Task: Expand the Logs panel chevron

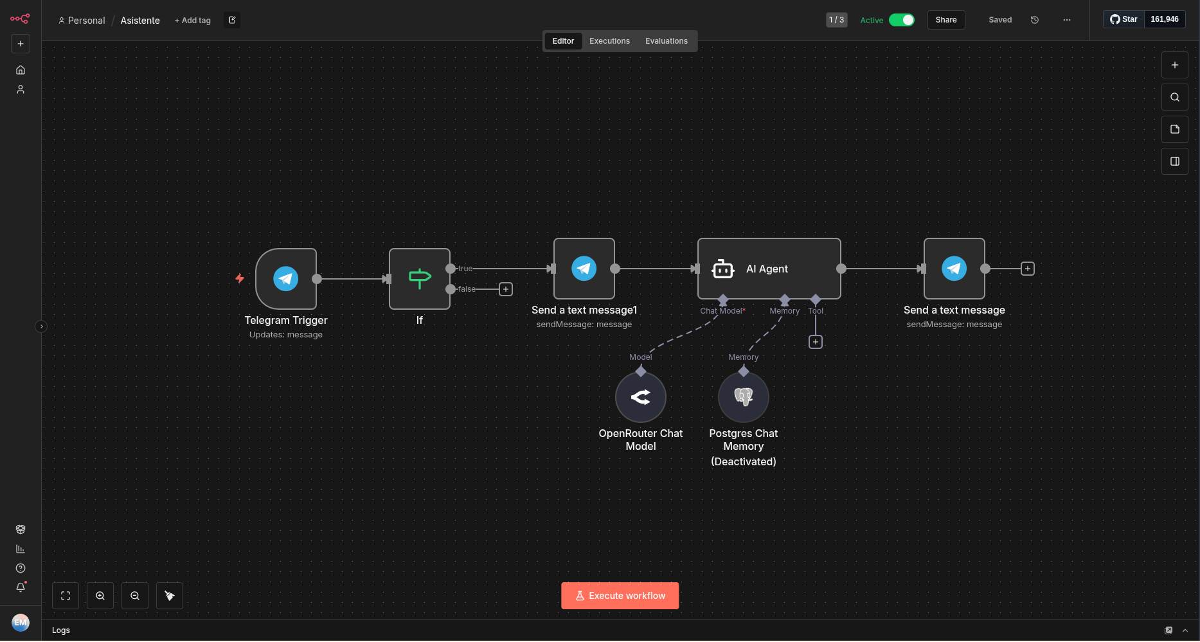Action: point(1185,630)
